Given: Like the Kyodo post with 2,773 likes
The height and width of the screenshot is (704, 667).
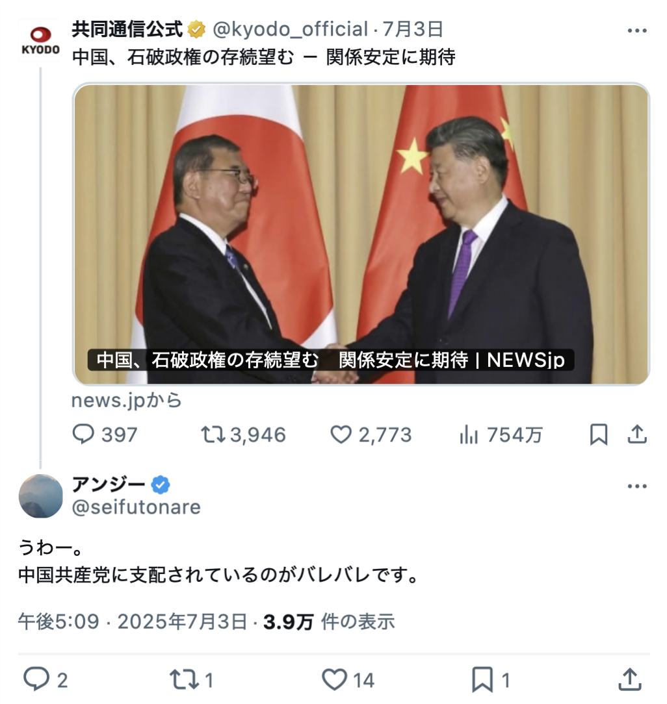Looking at the screenshot, I should pos(341,434).
